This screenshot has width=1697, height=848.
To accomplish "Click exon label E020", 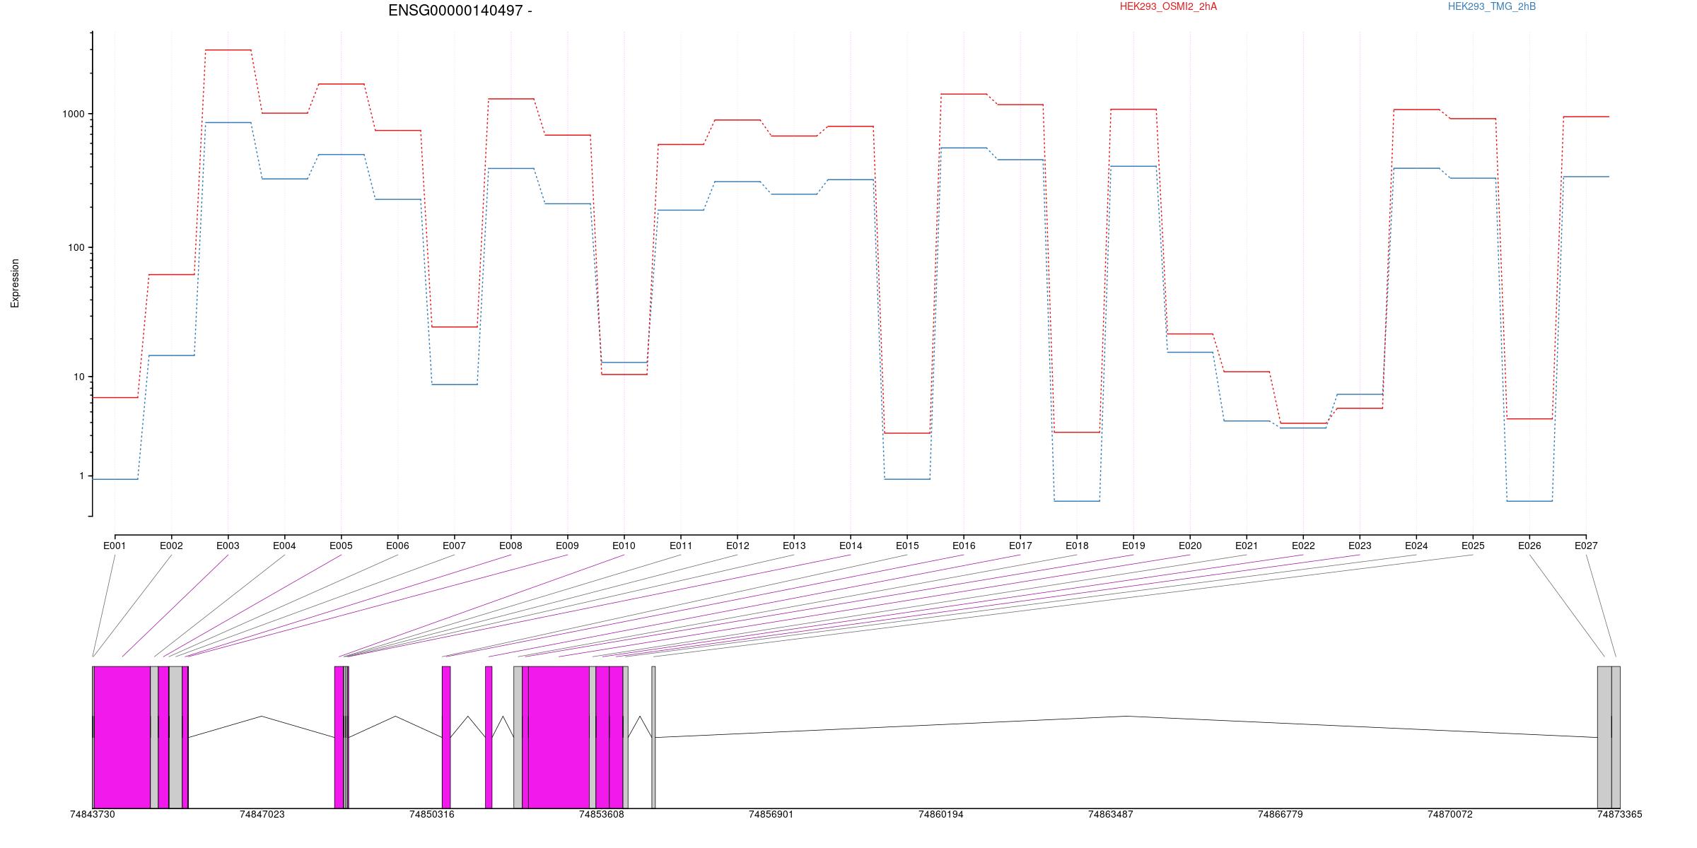I will pyautogui.click(x=1190, y=546).
